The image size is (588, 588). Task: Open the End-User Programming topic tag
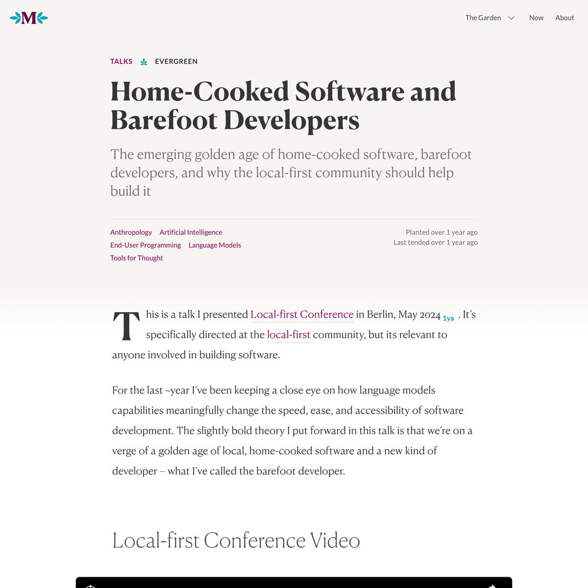146,245
